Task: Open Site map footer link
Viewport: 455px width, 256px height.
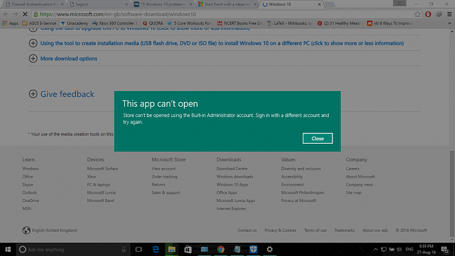Action: 354,192
